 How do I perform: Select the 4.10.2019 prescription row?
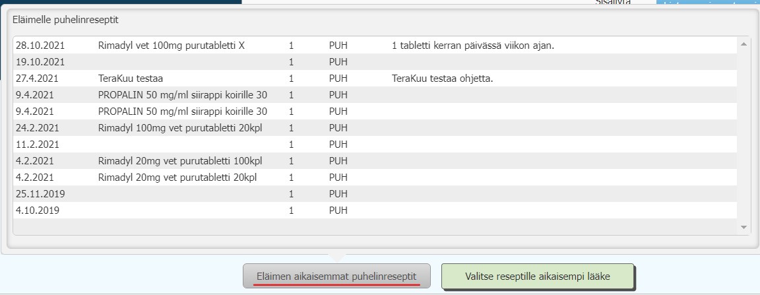coord(375,211)
